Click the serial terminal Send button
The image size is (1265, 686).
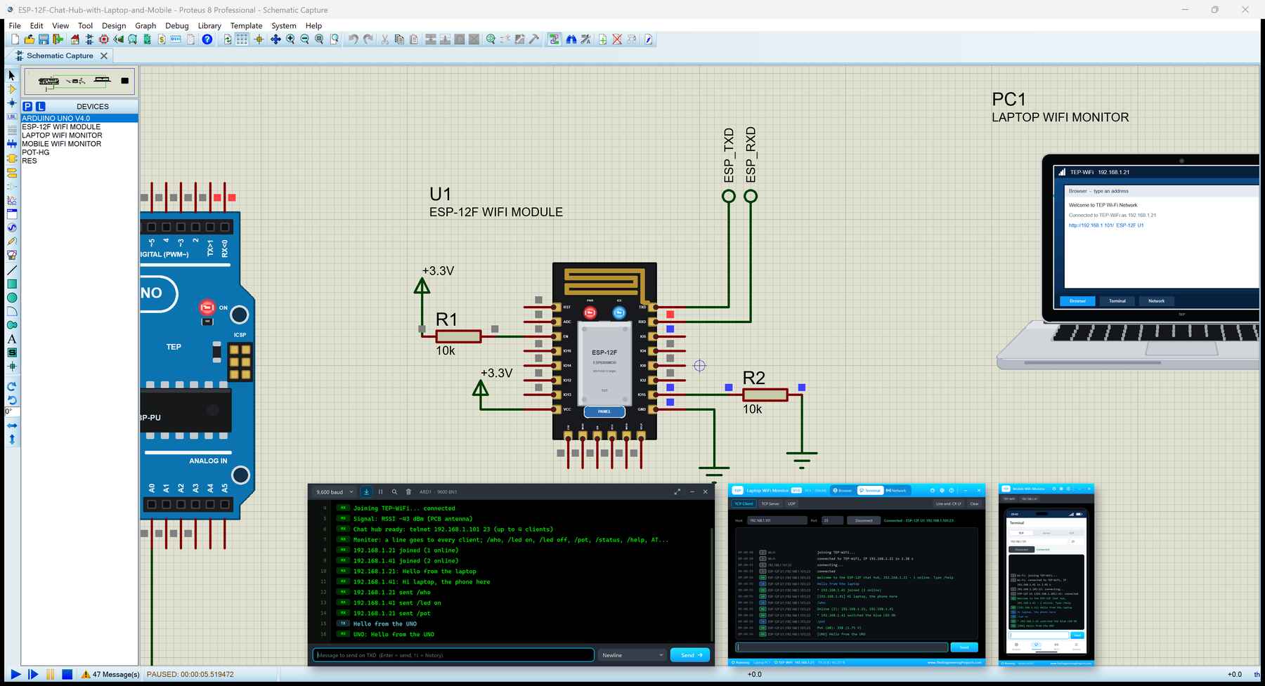690,655
